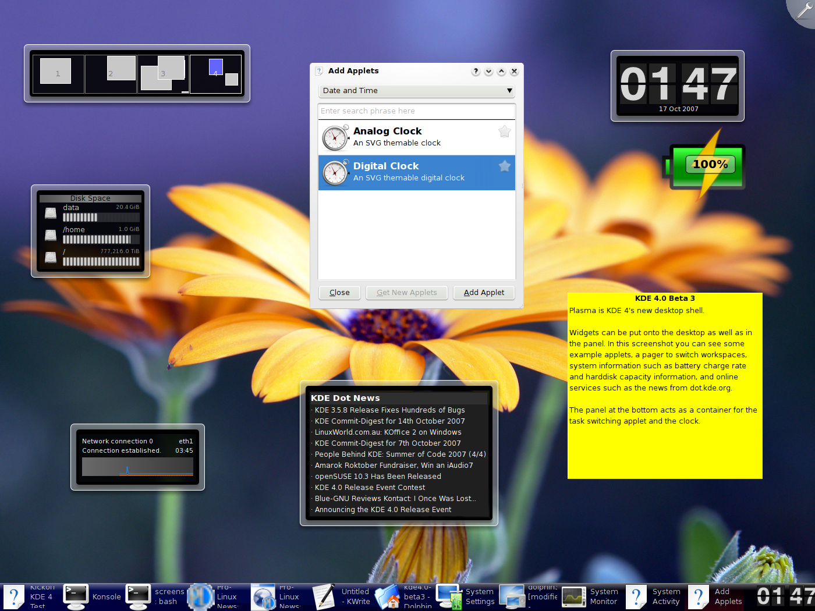Switch to Kickoff KDE 4 Test in taskbar
This screenshot has height=611, width=815.
30,597
